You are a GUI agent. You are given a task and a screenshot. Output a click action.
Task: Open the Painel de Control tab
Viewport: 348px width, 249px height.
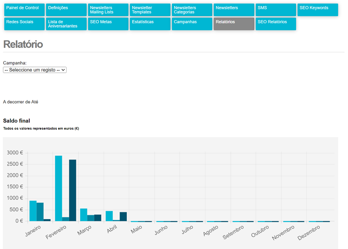pyautogui.click(x=24, y=10)
